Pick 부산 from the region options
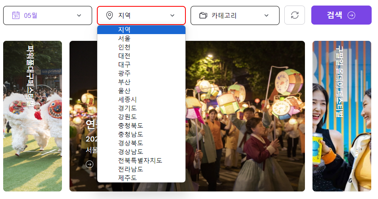Screen dimensions: 378x199 click(x=141, y=82)
